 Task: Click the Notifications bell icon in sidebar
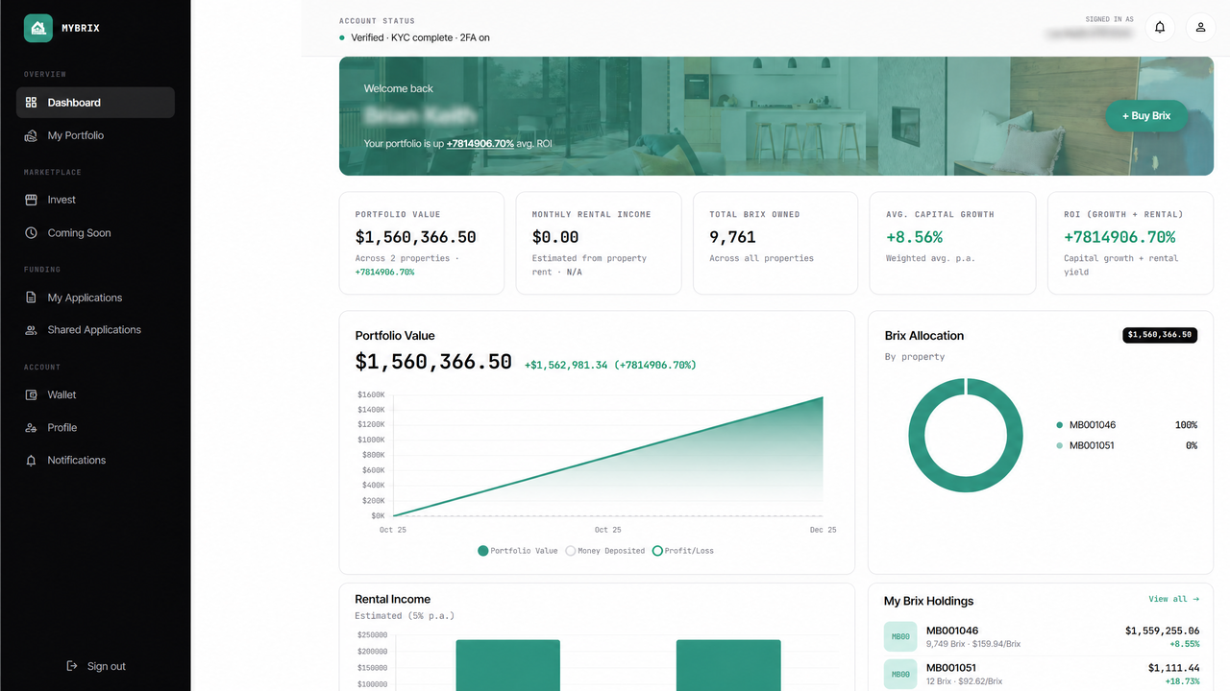31,461
